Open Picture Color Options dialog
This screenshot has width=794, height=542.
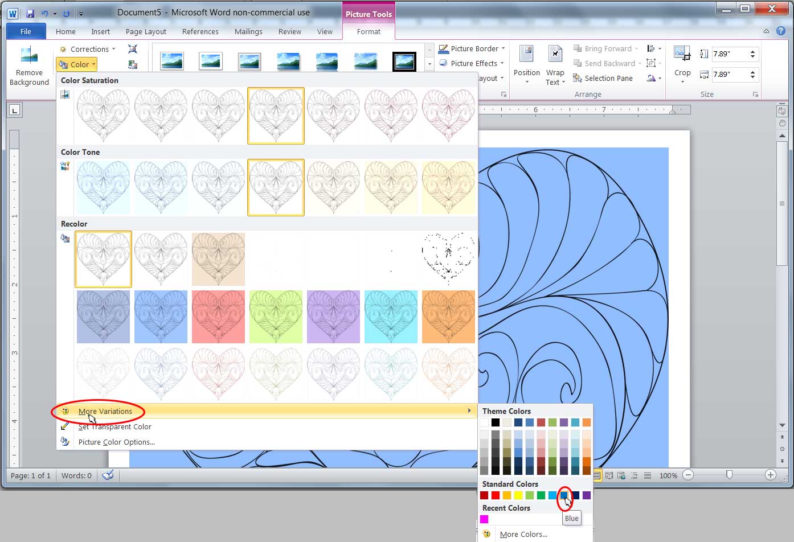coord(116,442)
